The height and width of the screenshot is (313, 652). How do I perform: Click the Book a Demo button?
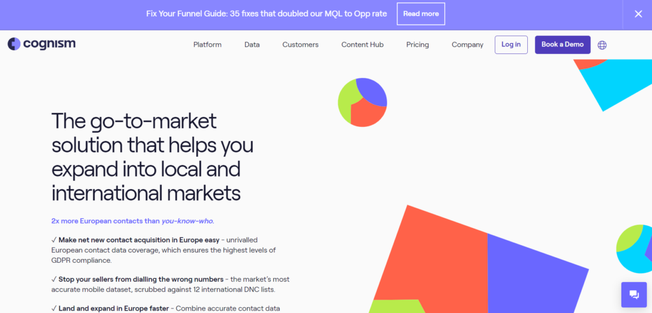point(563,45)
